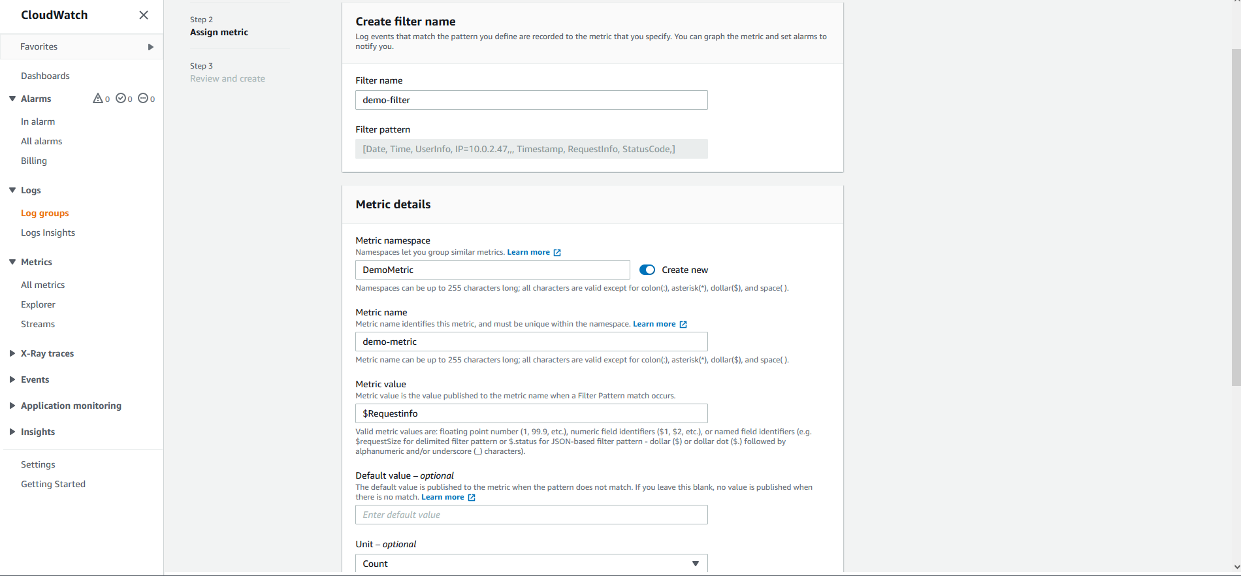Click the Default value input field
Image resolution: width=1241 pixels, height=576 pixels.
point(532,515)
